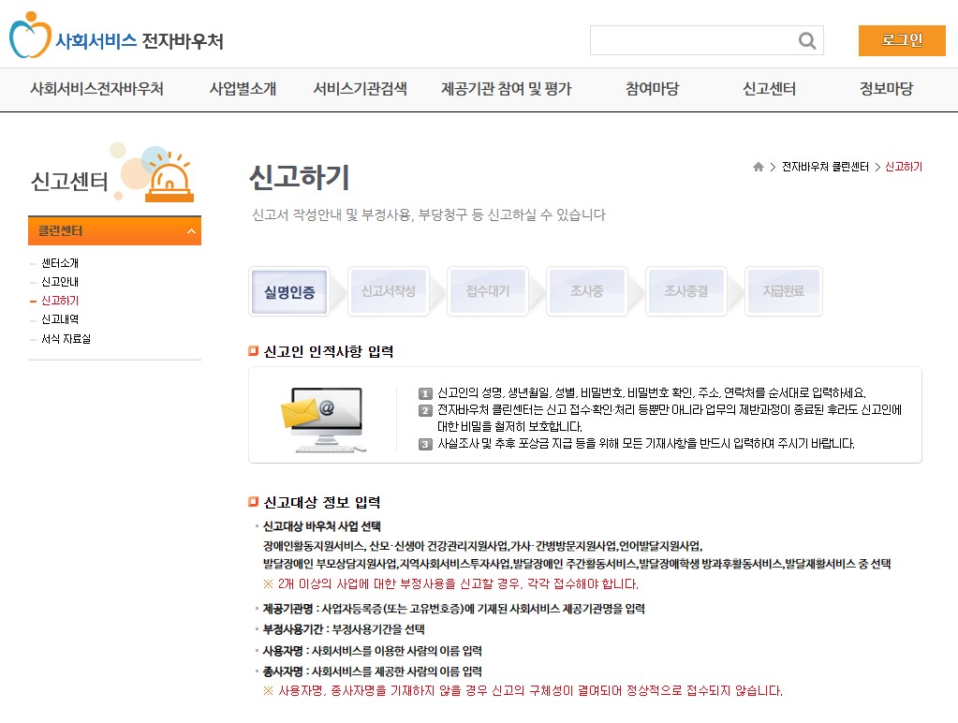The height and width of the screenshot is (723, 958).
Task: Select the 지급완료 step
Action: click(x=784, y=291)
